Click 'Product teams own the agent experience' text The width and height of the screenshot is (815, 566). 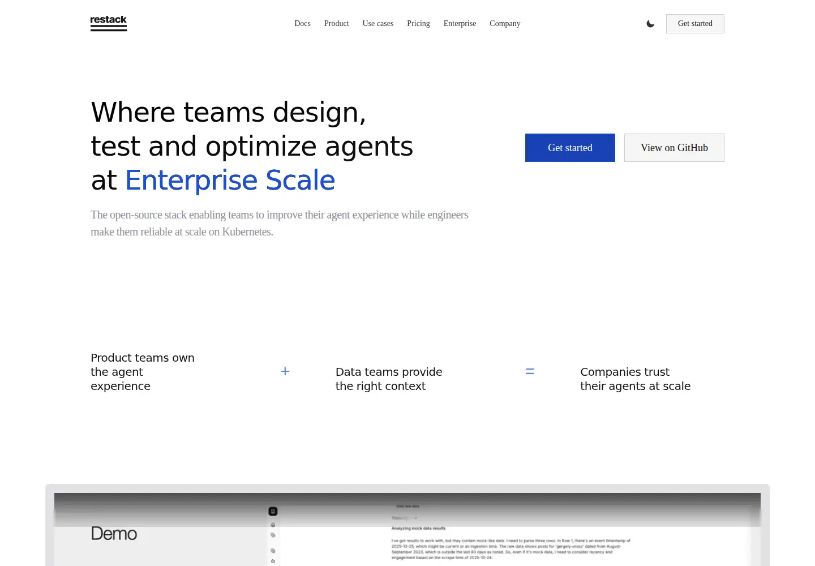[x=143, y=372]
